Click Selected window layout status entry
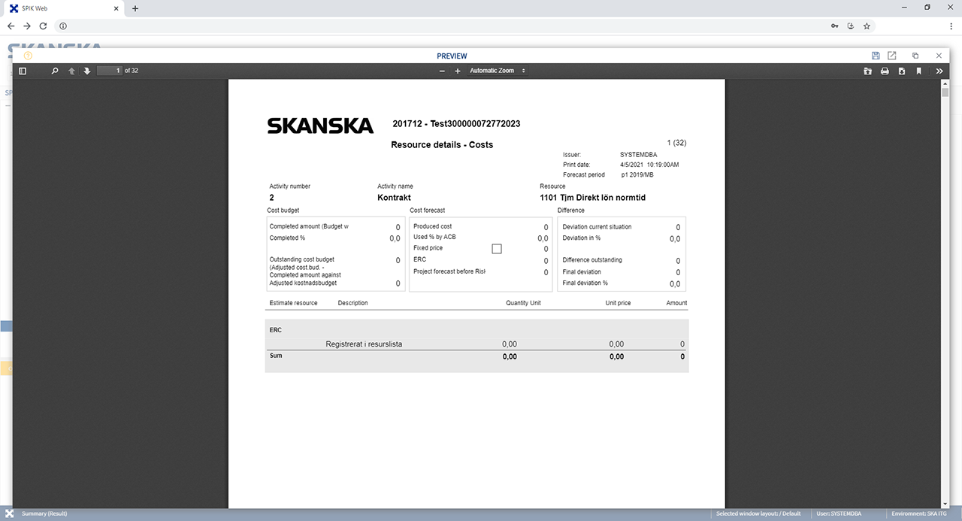The height and width of the screenshot is (521, 962). tap(758, 513)
